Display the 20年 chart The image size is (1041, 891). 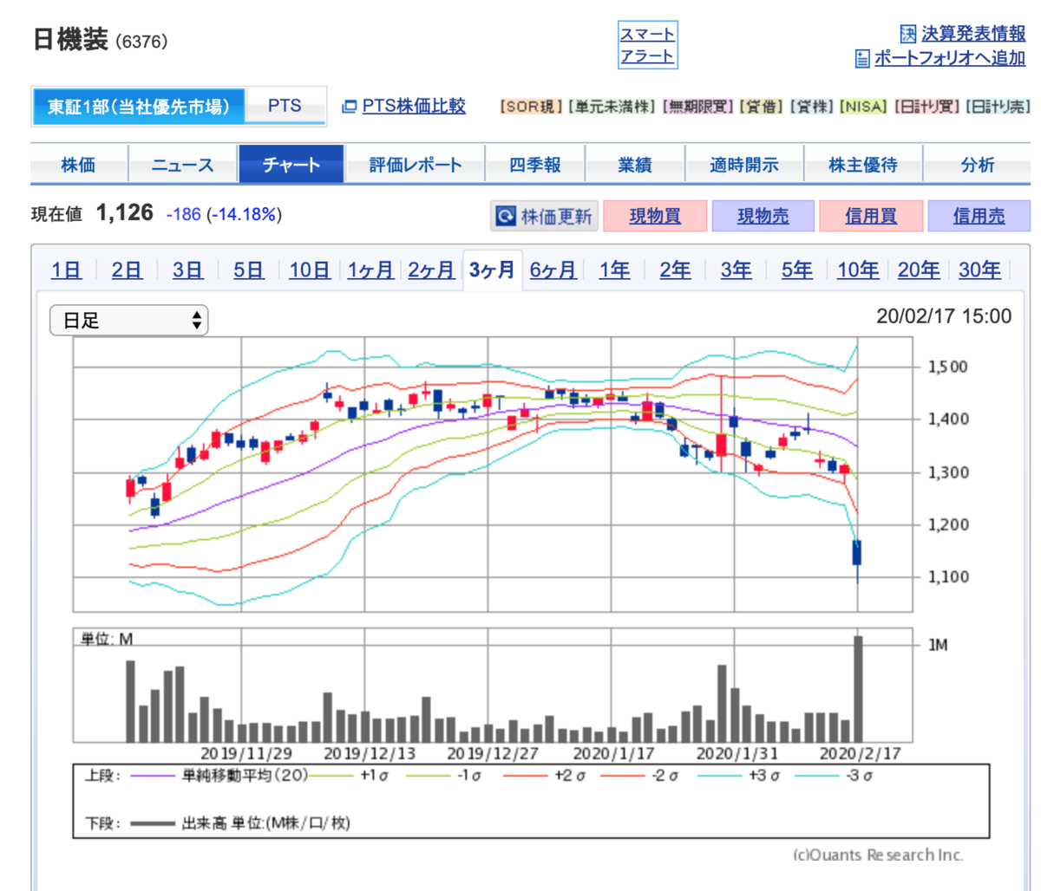pyautogui.click(x=919, y=270)
